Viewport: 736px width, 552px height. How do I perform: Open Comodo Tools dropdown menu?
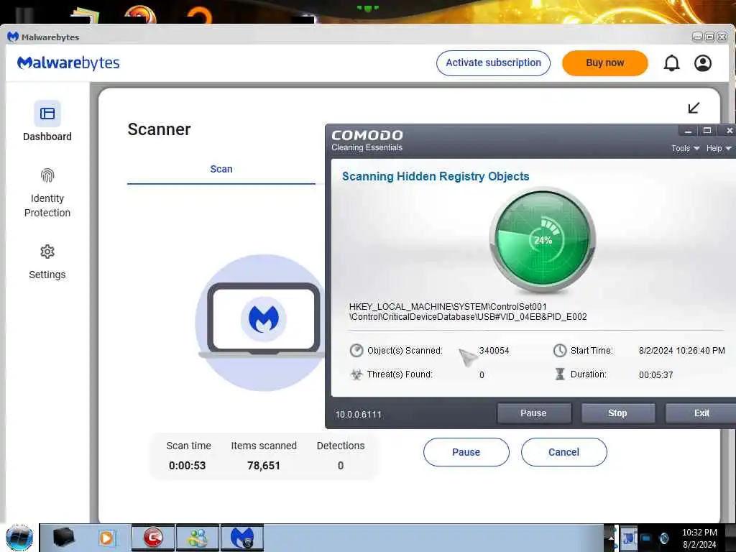click(x=685, y=148)
